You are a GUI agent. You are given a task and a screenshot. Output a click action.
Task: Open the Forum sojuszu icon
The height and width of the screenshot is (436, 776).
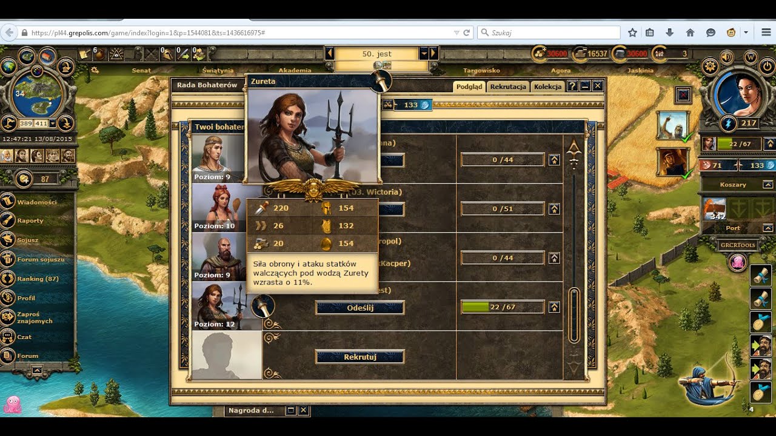(8, 259)
